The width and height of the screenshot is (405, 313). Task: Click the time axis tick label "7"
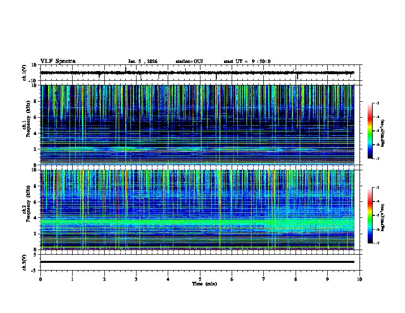[264, 279]
